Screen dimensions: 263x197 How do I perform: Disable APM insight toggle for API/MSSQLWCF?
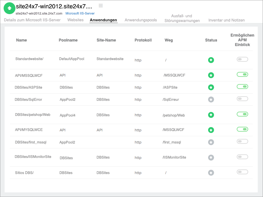click(x=242, y=75)
